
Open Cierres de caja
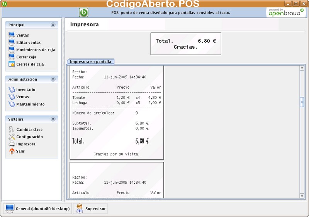coord(30,64)
